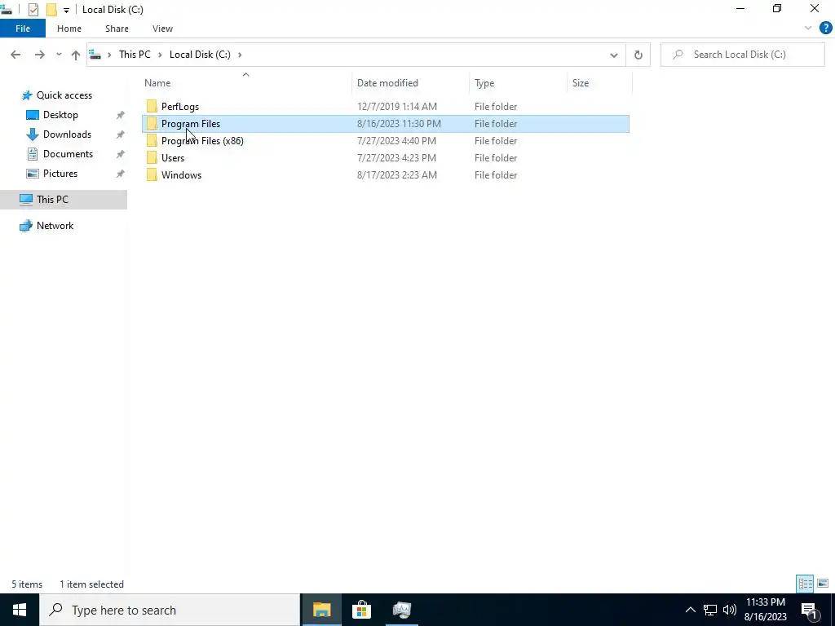Click This PC in the address bar
This screenshot has height=626, width=835.
(x=135, y=55)
